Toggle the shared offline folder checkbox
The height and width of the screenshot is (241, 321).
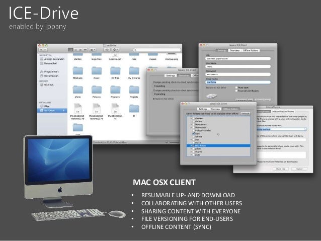pyautogui.click(x=194, y=152)
